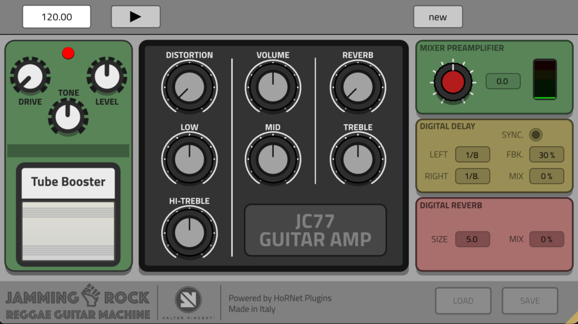Click the TONE knob on the pedal
578x324 pixels.
click(68, 115)
